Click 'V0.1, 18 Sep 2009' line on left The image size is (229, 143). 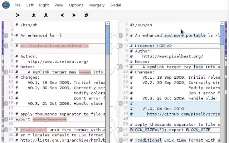pyautogui.click(x=60, y=83)
